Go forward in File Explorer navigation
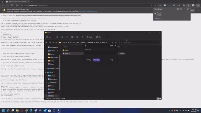 [x=50, y=43]
